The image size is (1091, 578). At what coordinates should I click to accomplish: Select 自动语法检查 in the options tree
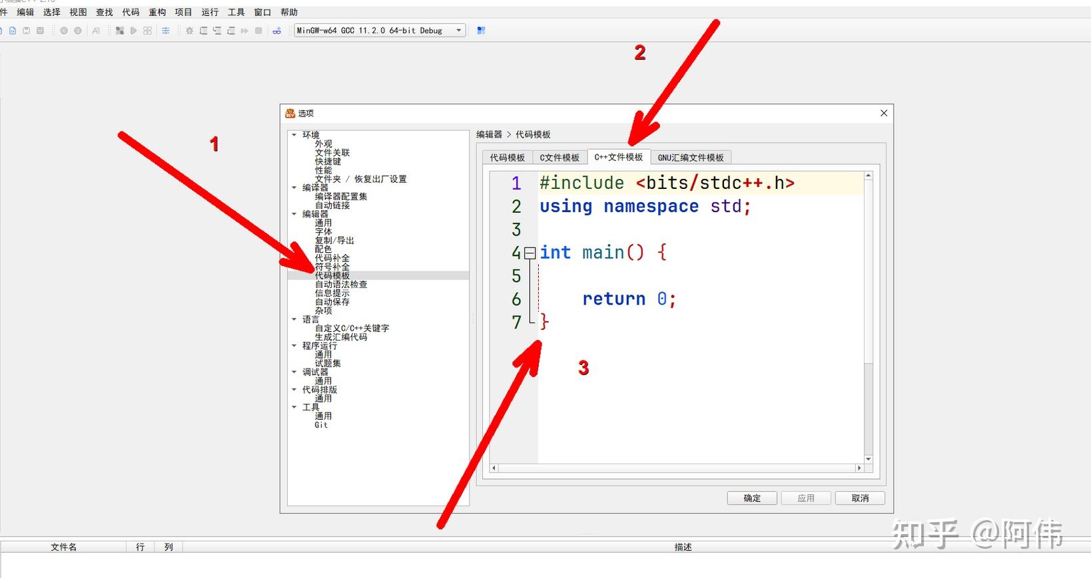[x=340, y=284]
